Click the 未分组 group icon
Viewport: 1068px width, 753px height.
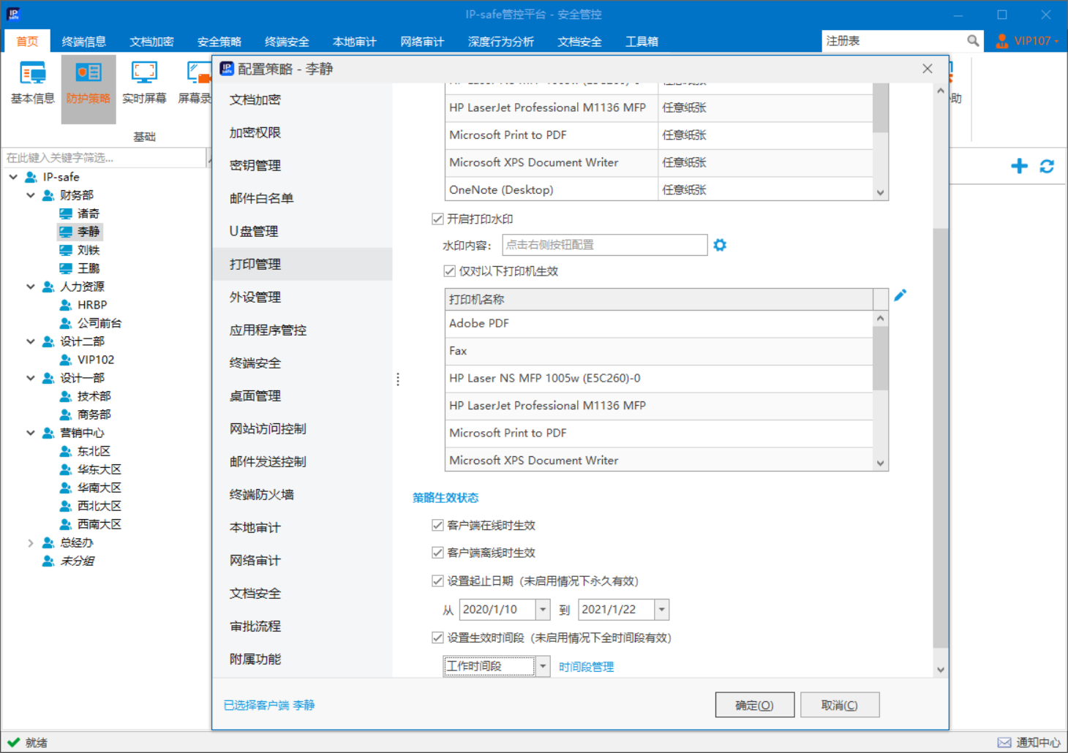pos(48,561)
